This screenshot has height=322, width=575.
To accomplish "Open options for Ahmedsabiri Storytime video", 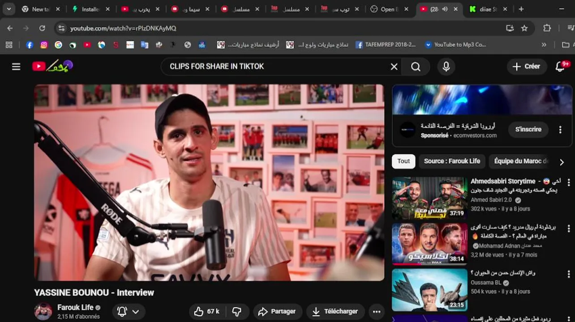I will [569, 182].
